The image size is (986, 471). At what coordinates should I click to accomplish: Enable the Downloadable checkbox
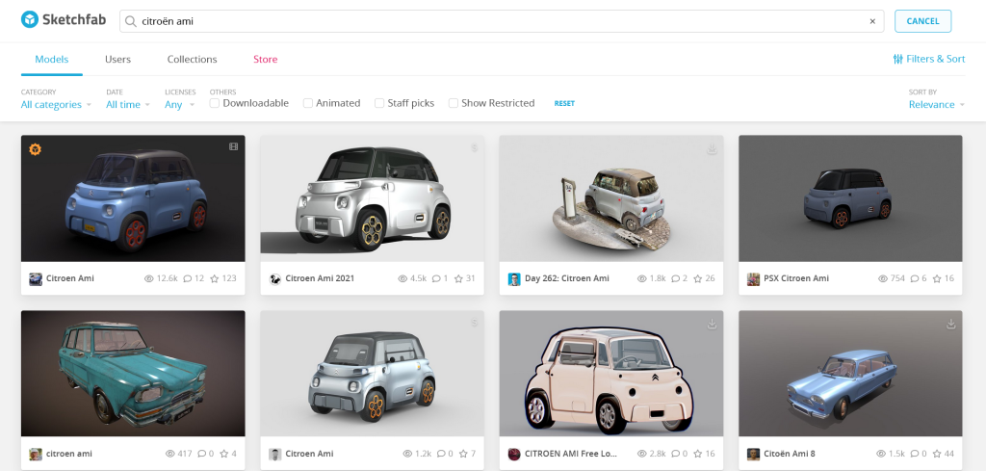click(x=215, y=103)
